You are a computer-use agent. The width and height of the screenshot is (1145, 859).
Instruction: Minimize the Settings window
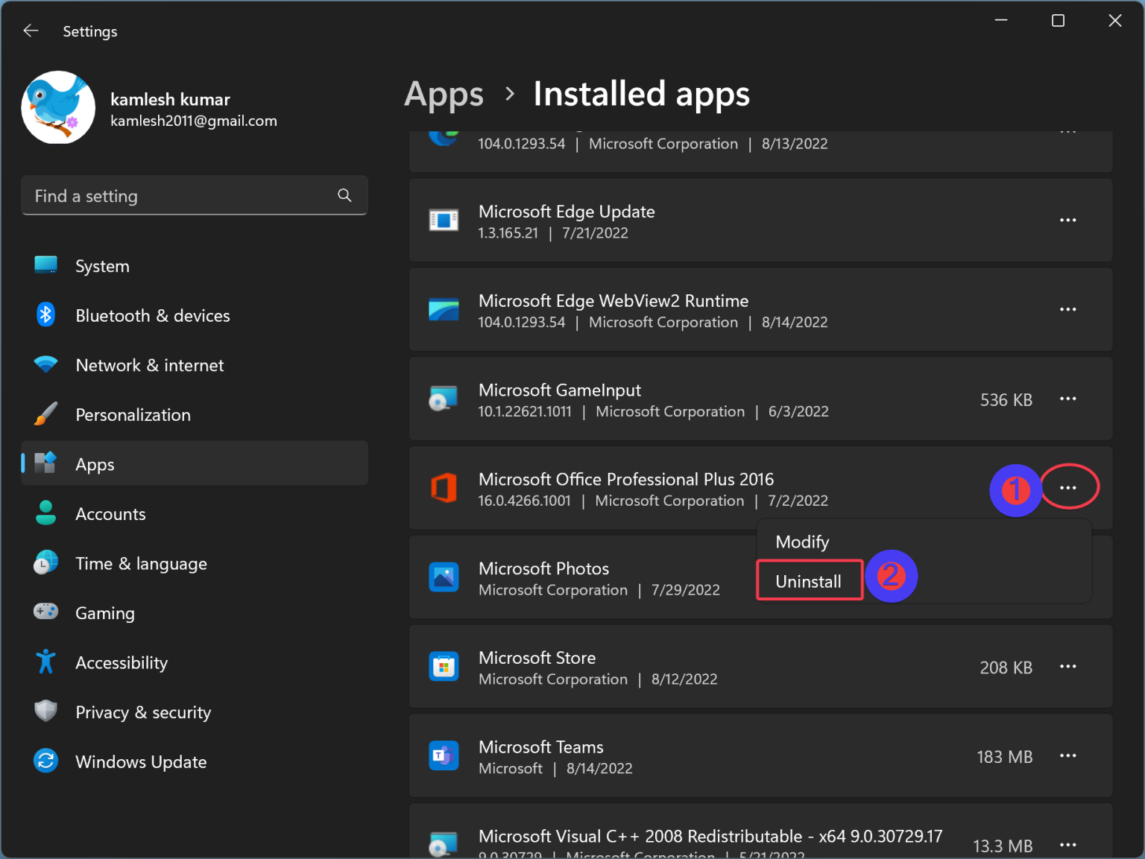pos(1001,21)
